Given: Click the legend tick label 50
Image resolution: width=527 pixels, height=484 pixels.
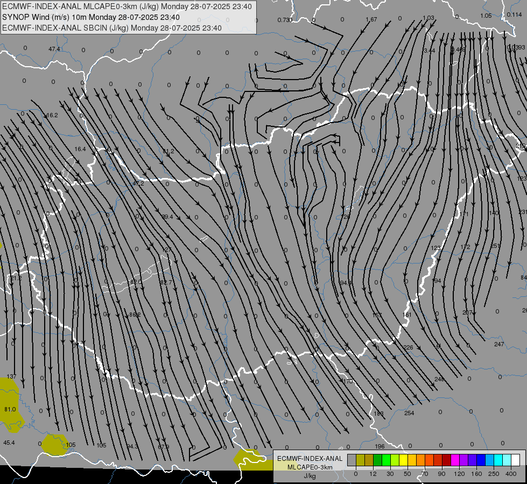Looking at the screenshot, I should (407, 474).
